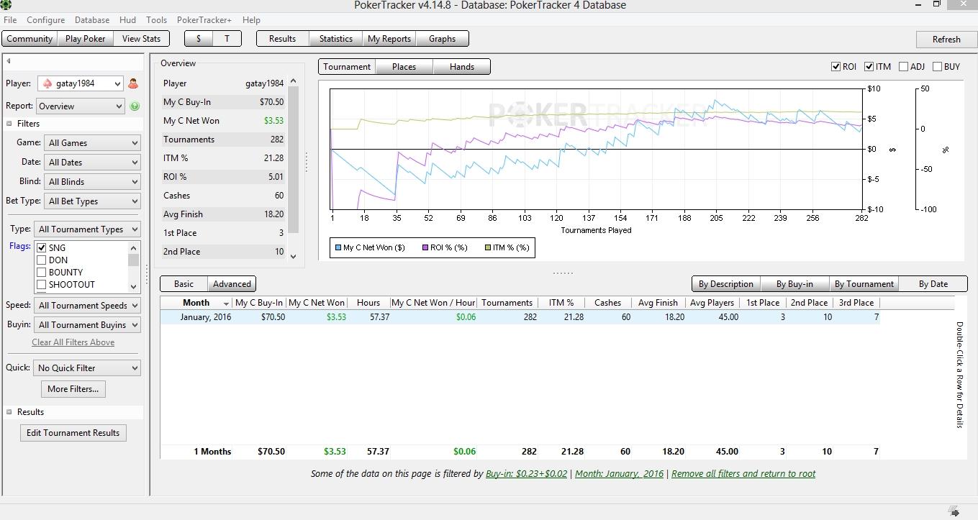978x520 pixels.
Task: Open the Statistics tab
Action: [x=336, y=39]
